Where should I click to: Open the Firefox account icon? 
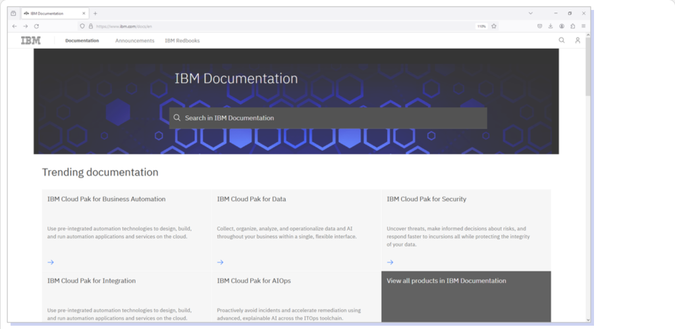point(562,26)
